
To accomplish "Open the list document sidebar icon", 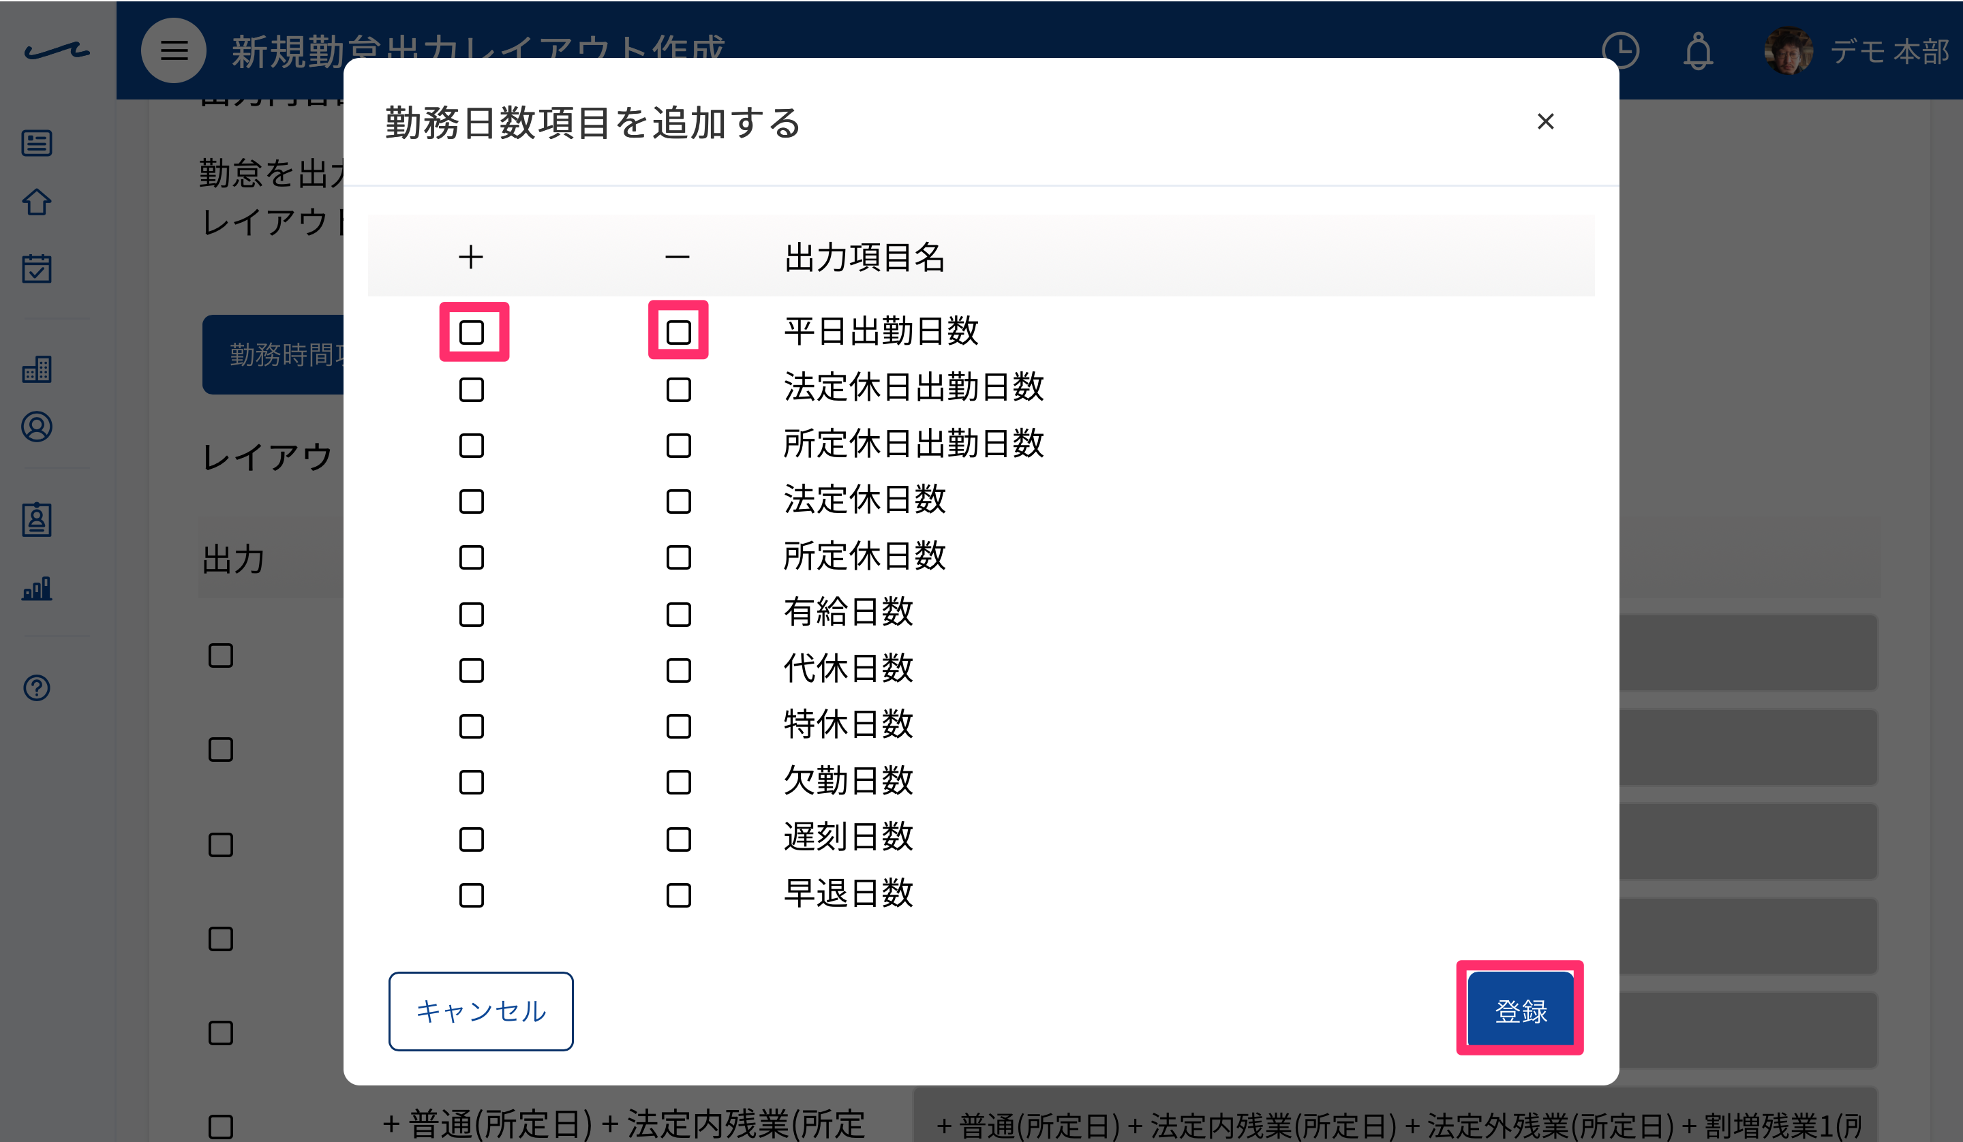I will (37, 143).
